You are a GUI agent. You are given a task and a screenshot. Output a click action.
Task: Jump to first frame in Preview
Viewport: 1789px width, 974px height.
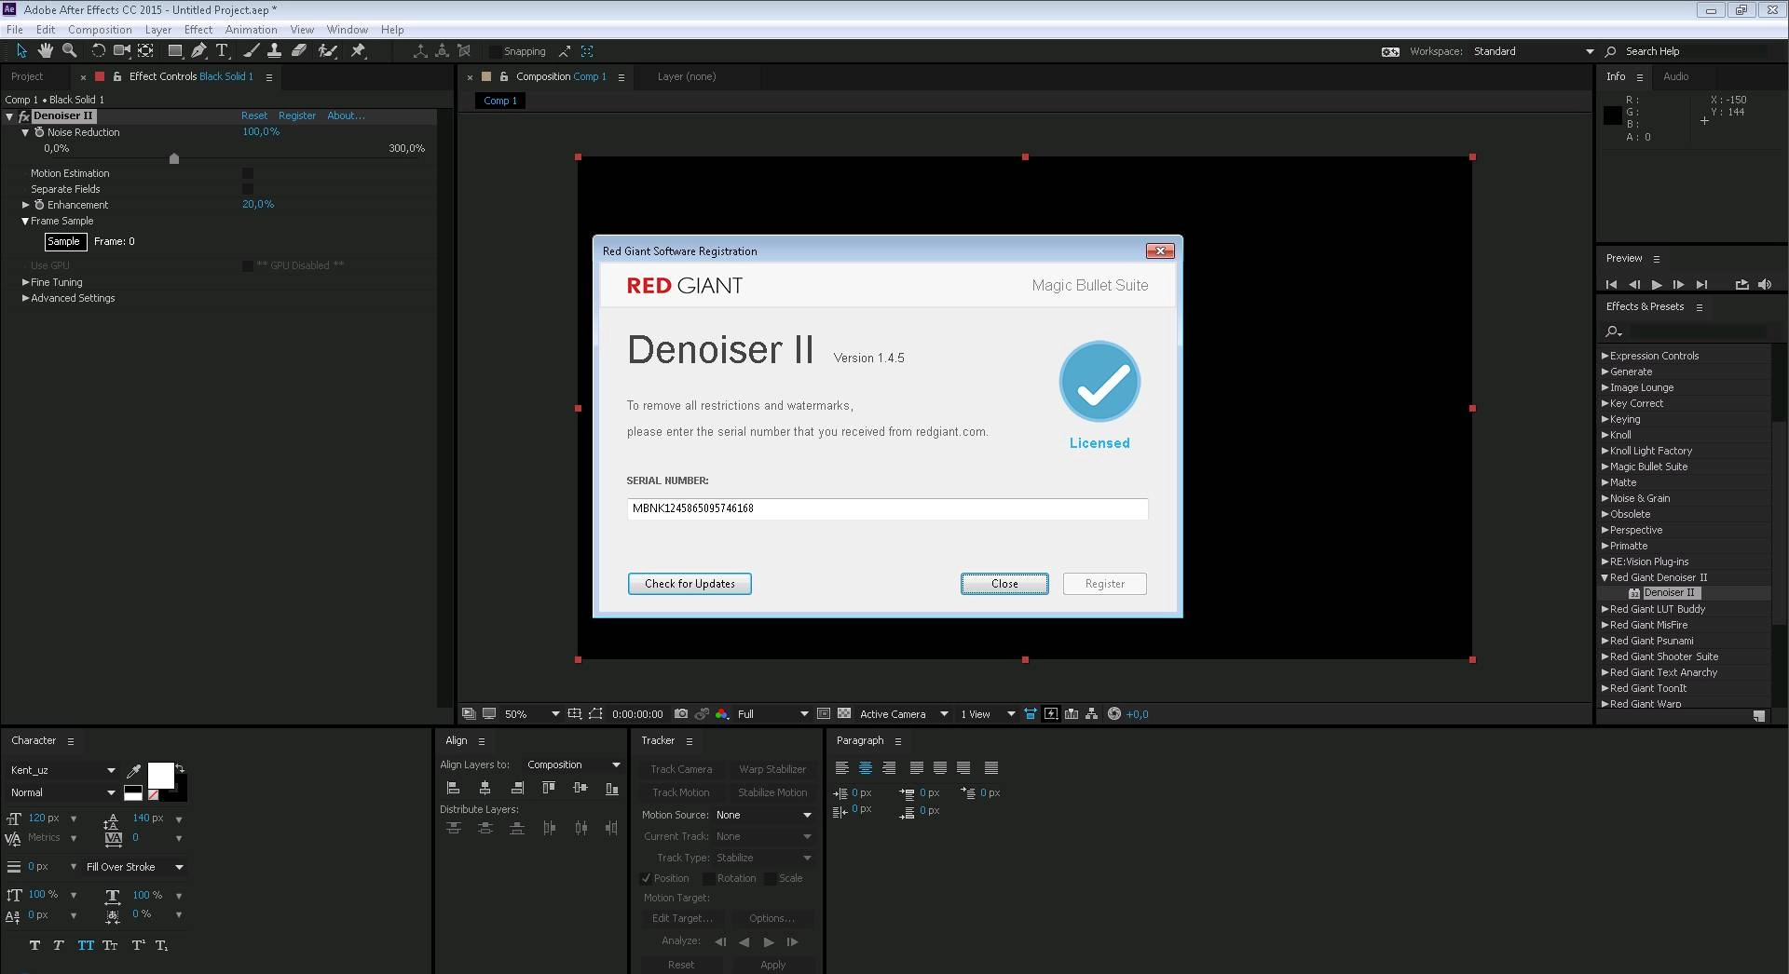click(x=1612, y=285)
